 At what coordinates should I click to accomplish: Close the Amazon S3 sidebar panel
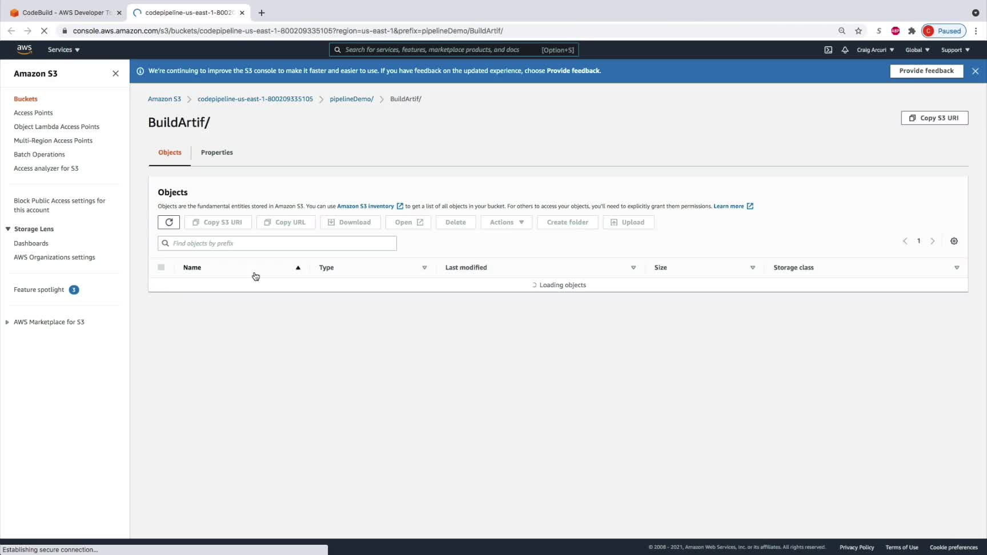(x=115, y=74)
